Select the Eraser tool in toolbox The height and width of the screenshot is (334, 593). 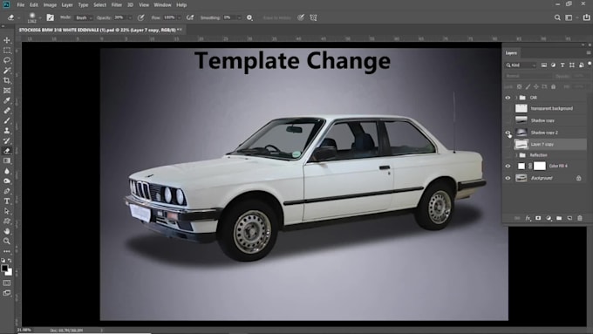7,151
